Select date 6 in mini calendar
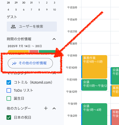Viewport: 119px width, 125px height. [24, 10]
